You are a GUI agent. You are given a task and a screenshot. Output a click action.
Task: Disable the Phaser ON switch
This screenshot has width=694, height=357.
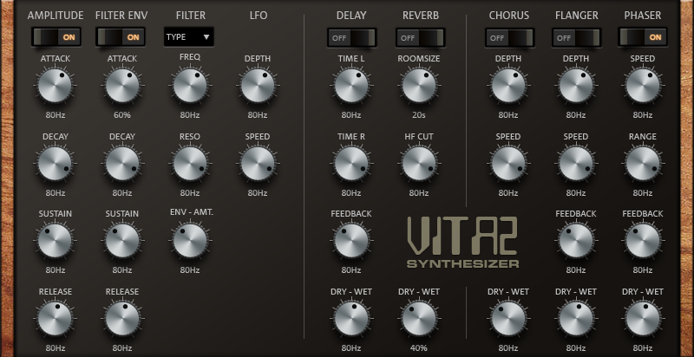click(x=643, y=37)
